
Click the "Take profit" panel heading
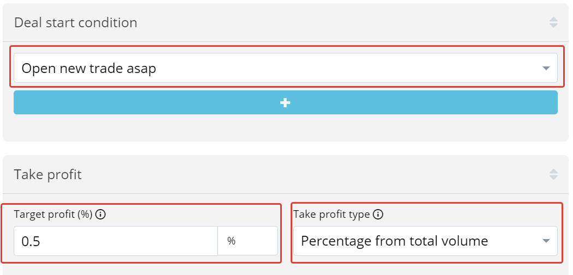(48, 174)
